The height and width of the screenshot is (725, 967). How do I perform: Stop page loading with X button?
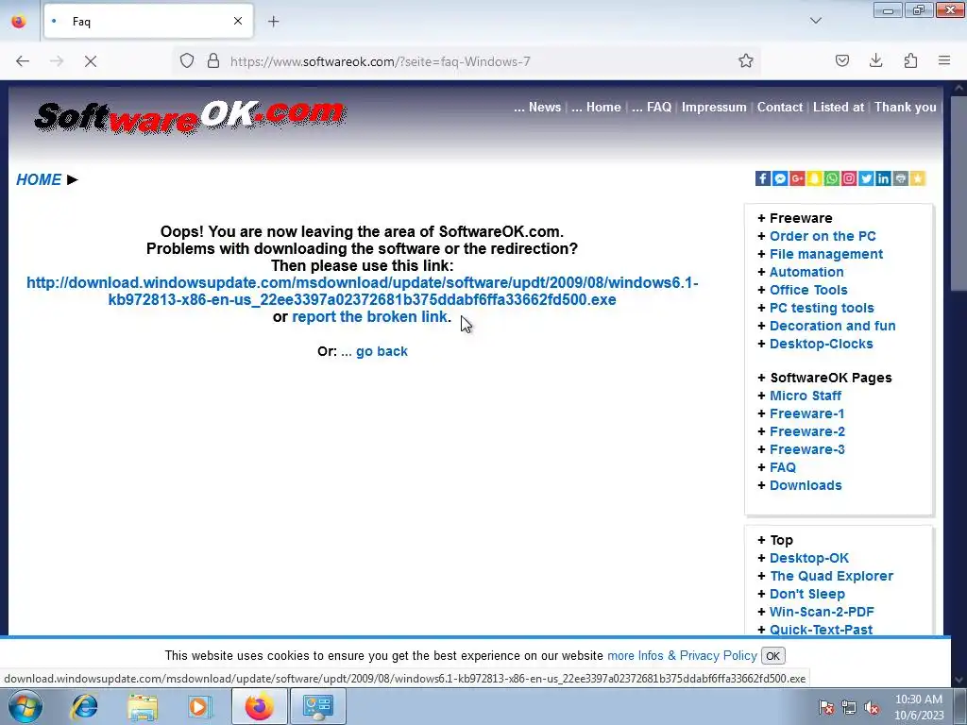click(91, 61)
